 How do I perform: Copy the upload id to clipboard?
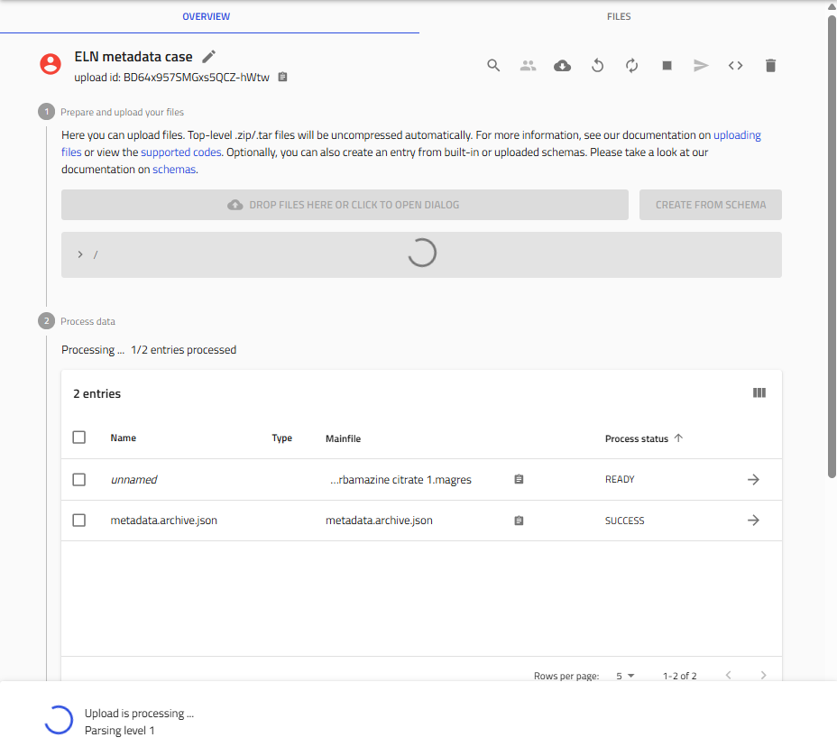[x=283, y=77]
